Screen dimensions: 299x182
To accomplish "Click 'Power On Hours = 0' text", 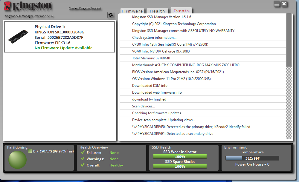I will click(252, 164).
